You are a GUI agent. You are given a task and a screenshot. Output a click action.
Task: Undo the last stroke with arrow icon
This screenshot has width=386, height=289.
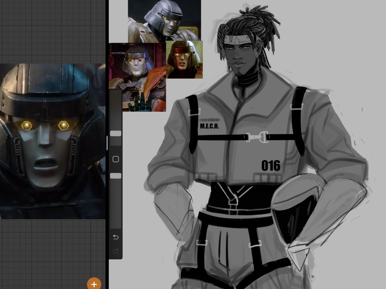(116, 237)
